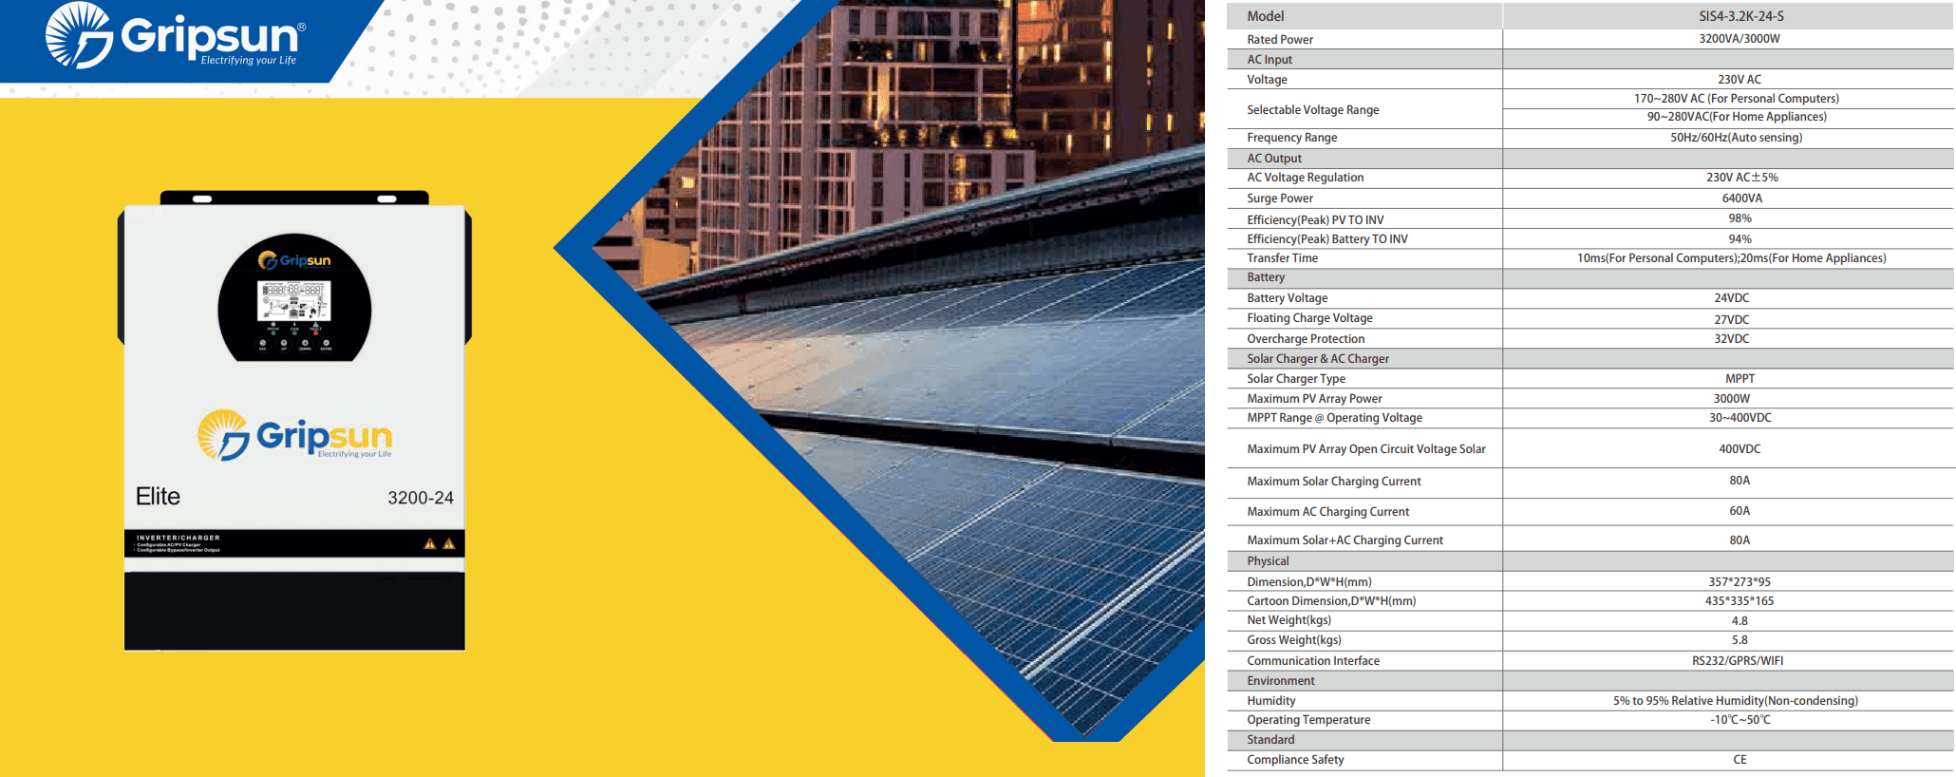Click the 'RS232/GPRS/WIFI' value
The width and height of the screenshot is (1956, 777).
[x=1738, y=661]
